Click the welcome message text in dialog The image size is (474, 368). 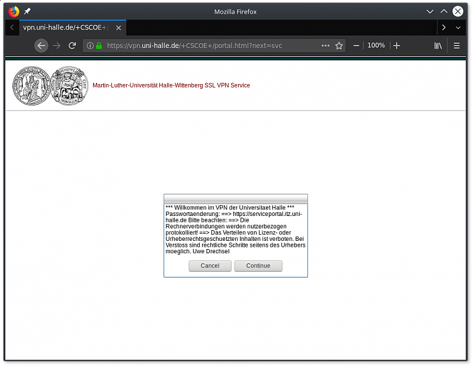tap(235, 230)
